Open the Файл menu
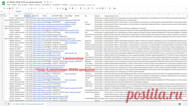Viewport: 188px width, 106px height. pos(9,5)
